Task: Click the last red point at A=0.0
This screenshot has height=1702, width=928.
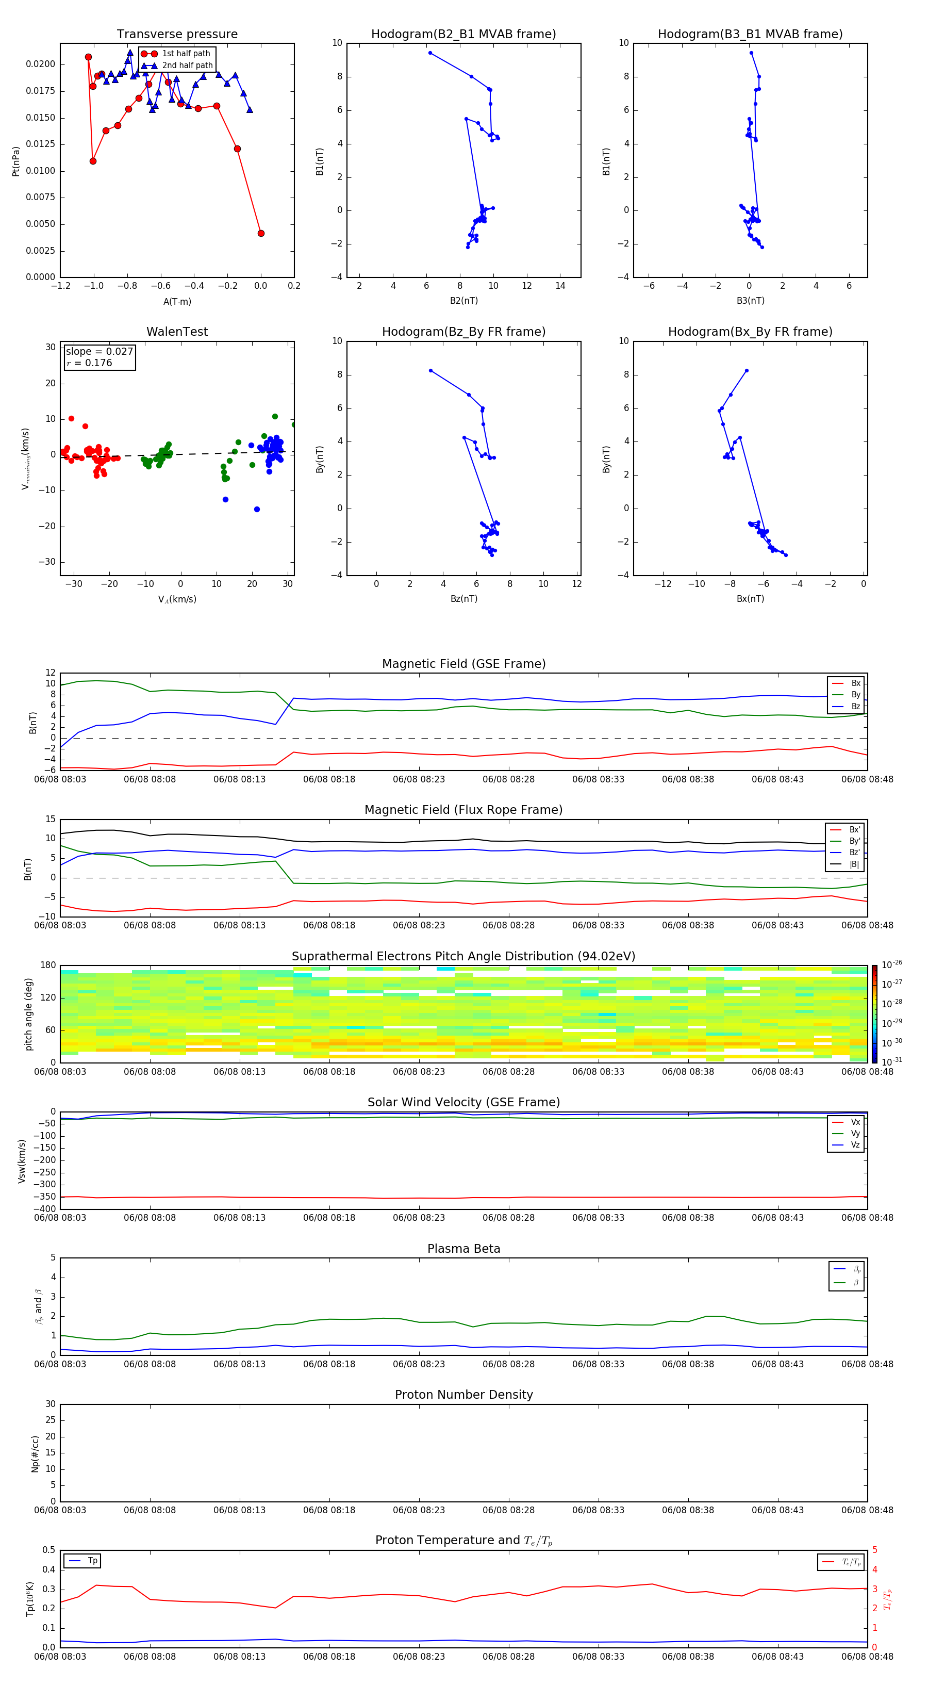Action: coord(261,233)
